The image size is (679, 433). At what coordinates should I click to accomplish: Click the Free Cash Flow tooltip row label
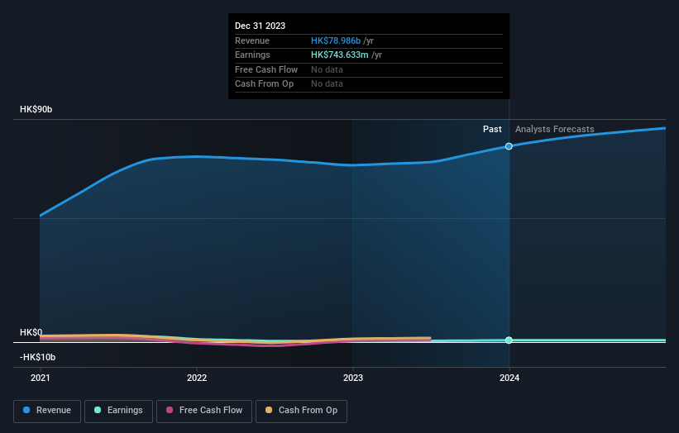266,69
